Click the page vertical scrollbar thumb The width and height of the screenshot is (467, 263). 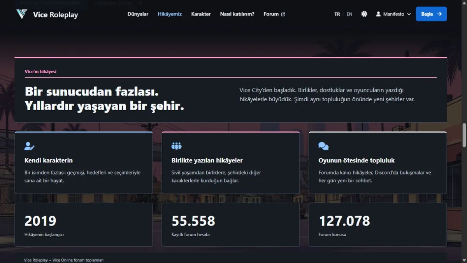[x=464, y=136]
